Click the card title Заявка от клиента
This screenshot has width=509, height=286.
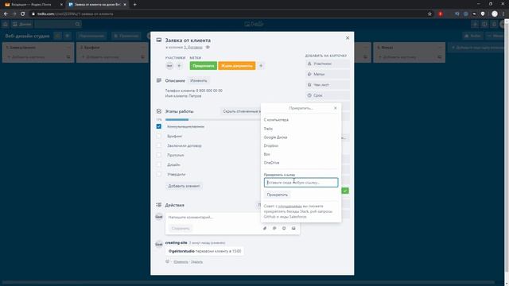[188, 41]
